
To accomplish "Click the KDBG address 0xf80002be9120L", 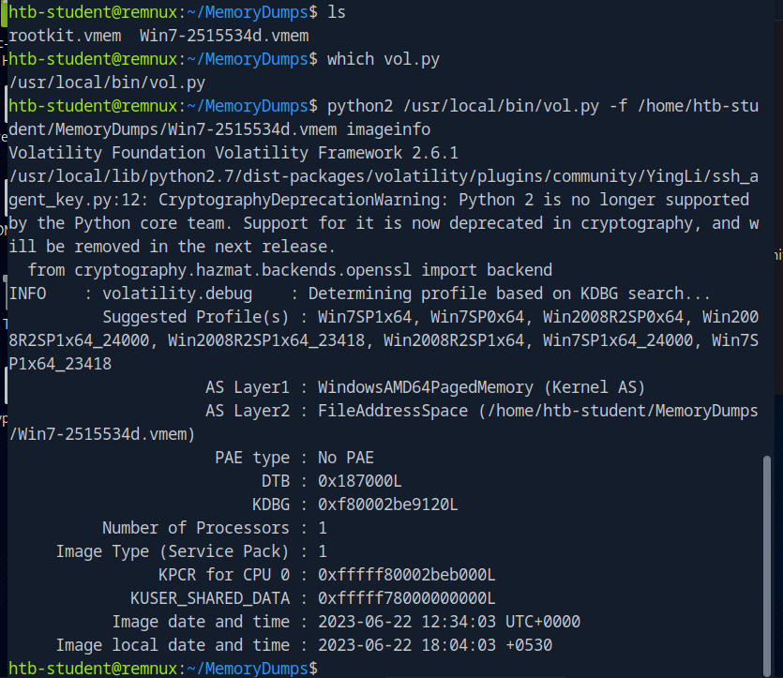I will tap(387, 505).
